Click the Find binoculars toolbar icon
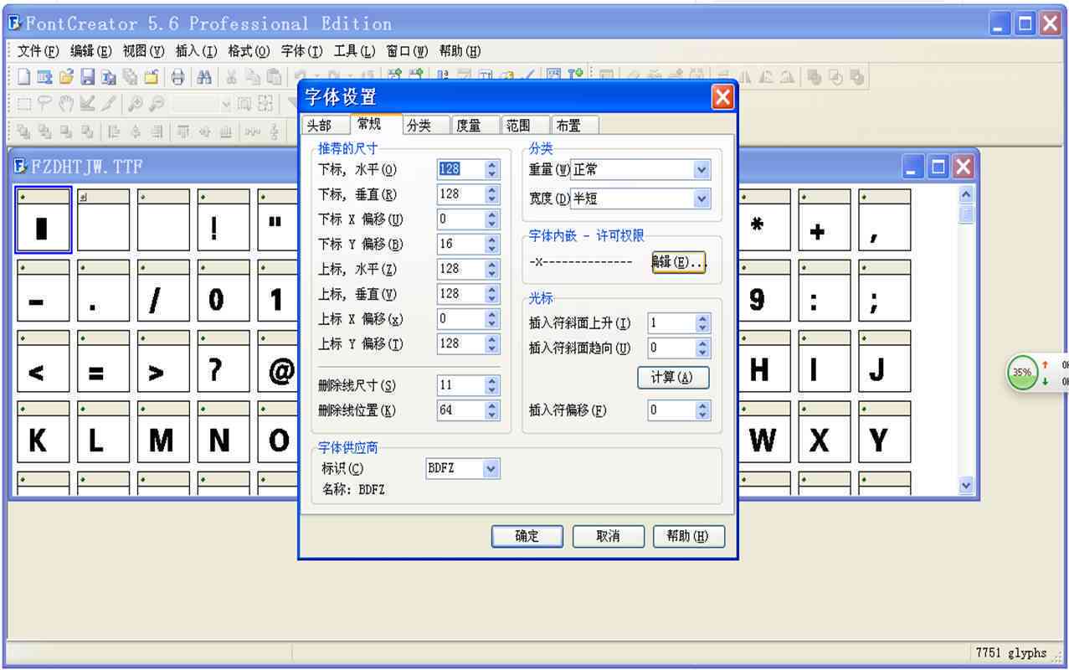Image resolution: width=1069 pixels, height=670 pixels. [204, 77]
